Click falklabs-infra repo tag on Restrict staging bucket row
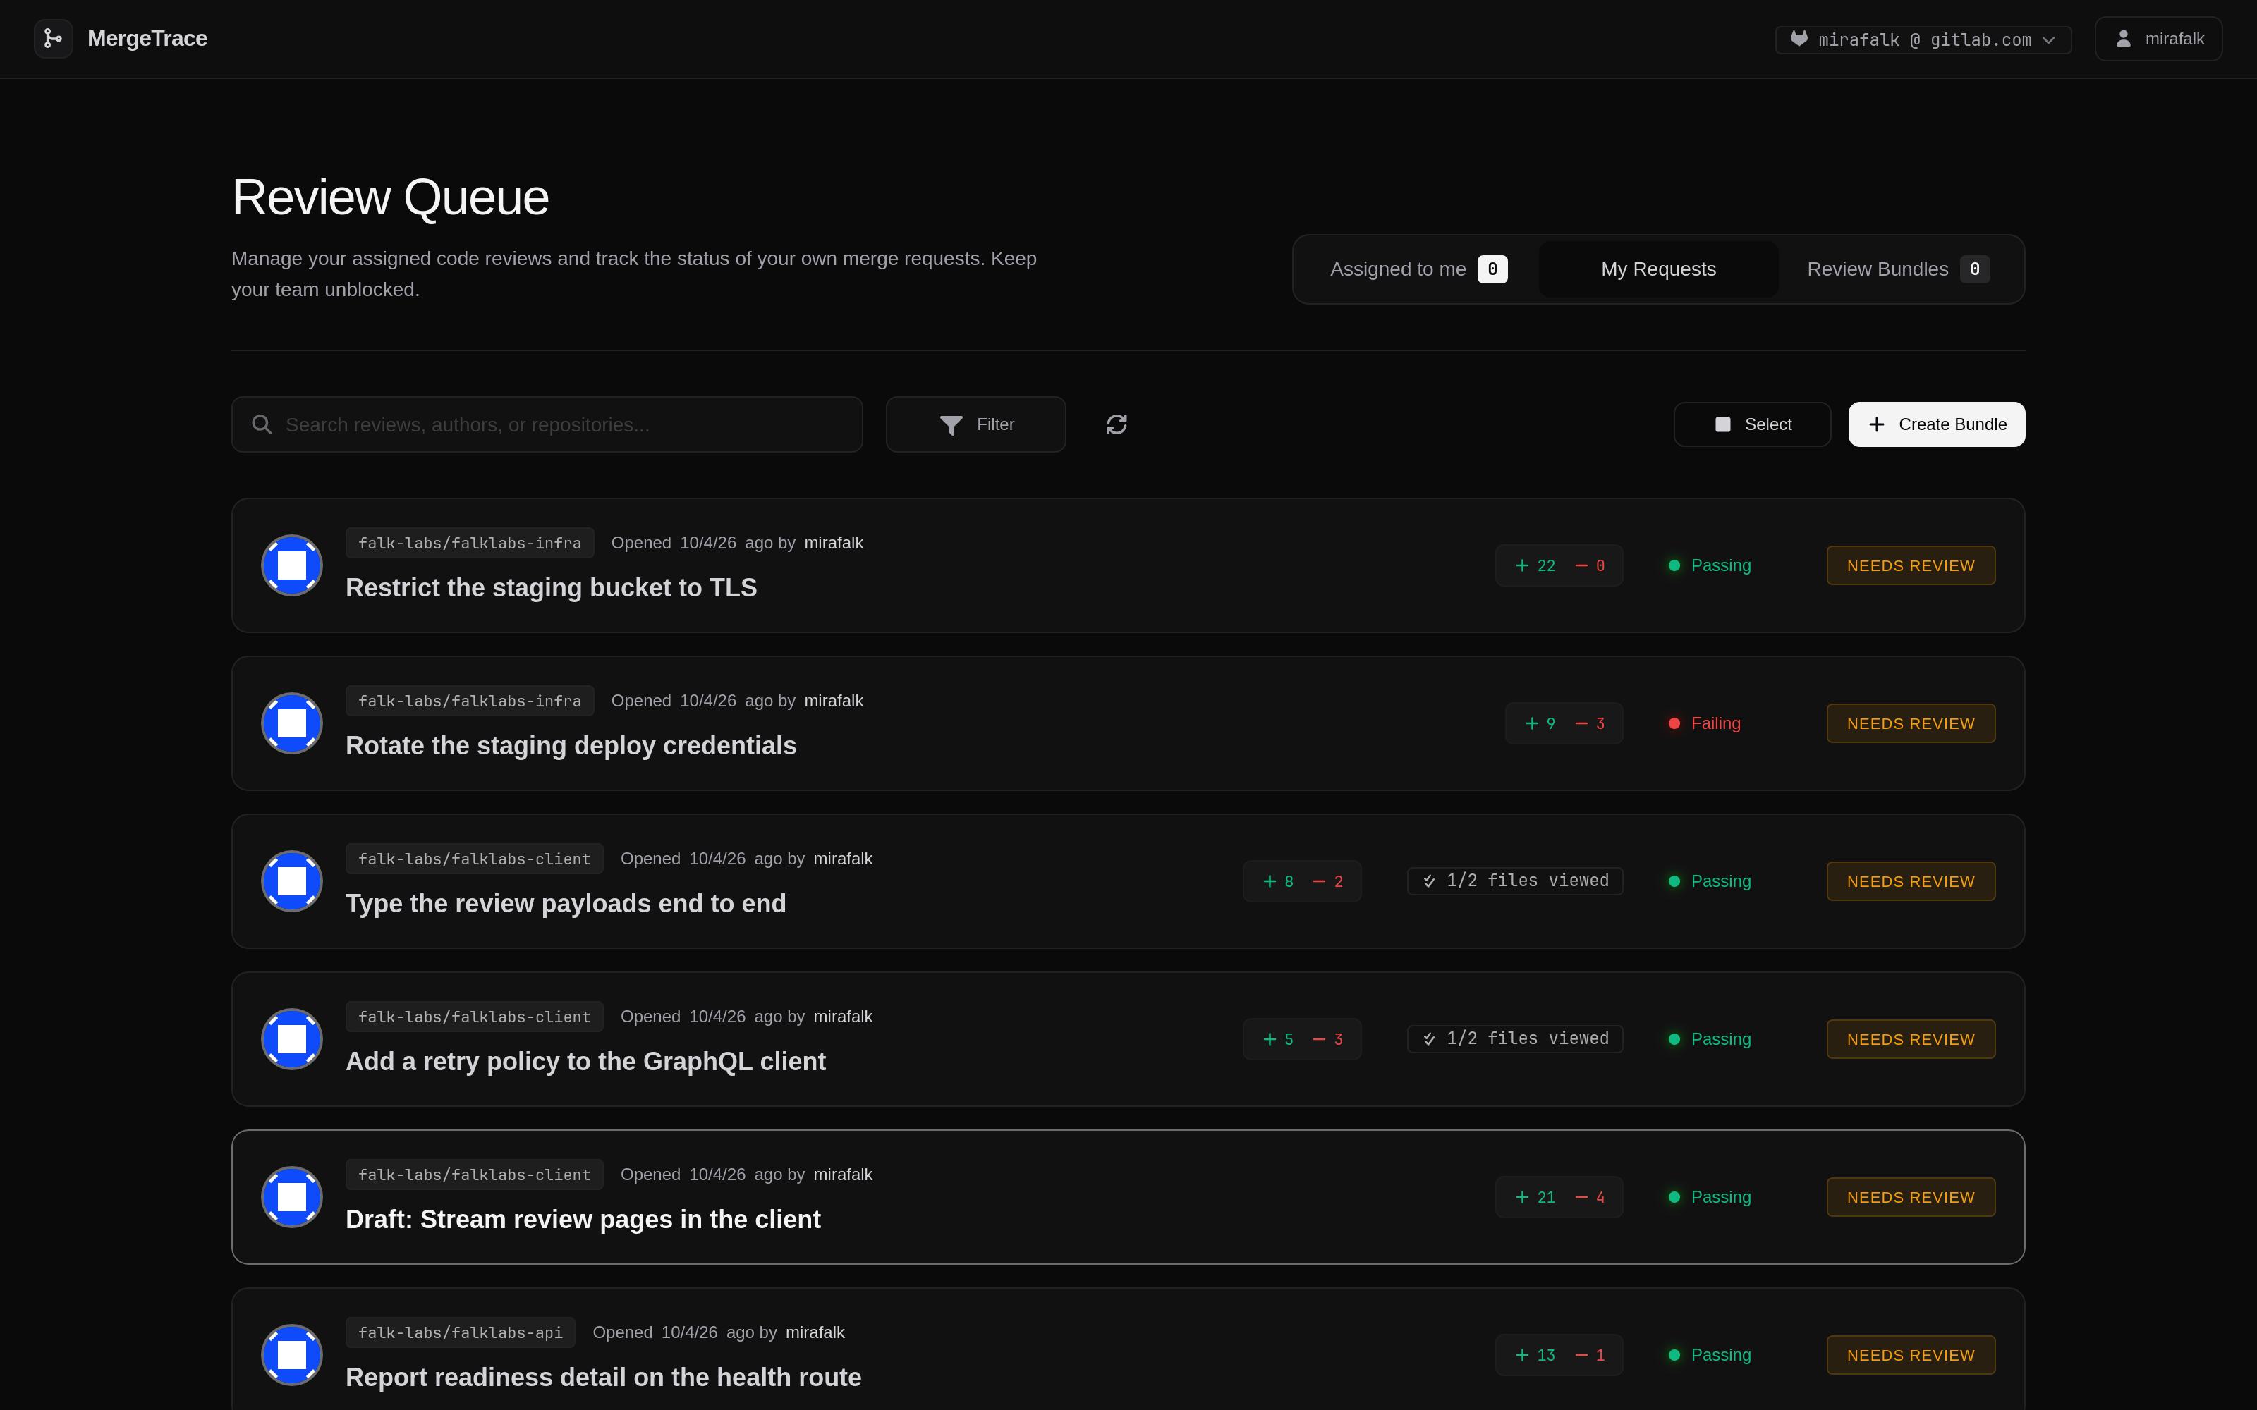The width and height of the screenshot is (2257, 1410). 469,543
